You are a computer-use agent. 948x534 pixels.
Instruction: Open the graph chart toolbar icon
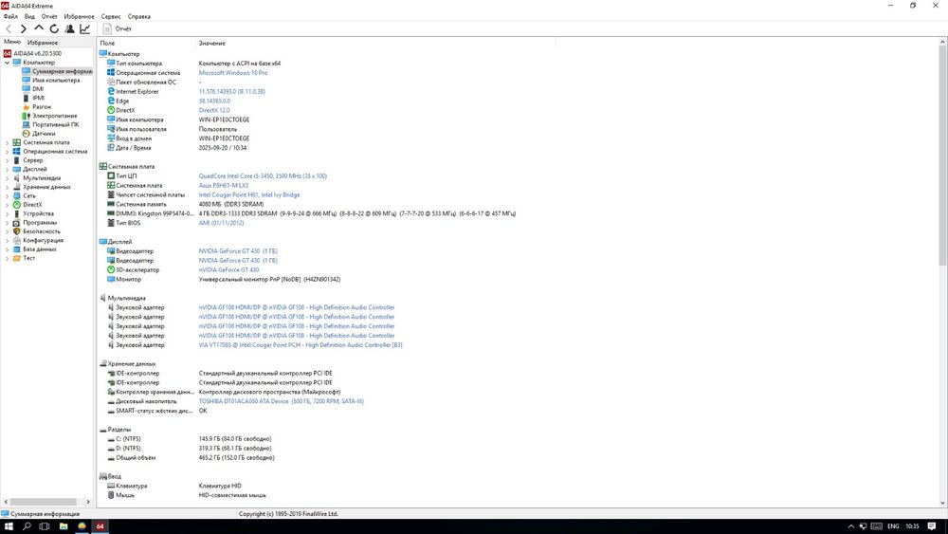[x=85, y=28]
